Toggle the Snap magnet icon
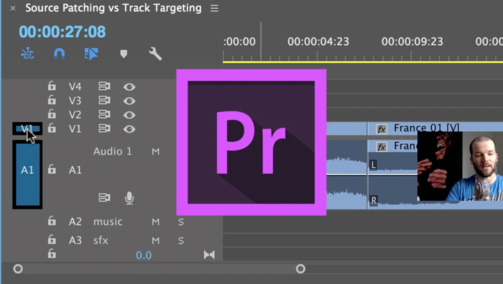This screenshot has width=503, height=284. [59, 54]
